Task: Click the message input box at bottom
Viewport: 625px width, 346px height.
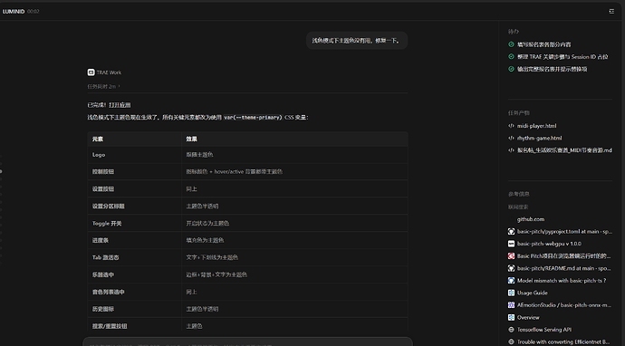Action: coord(247,342)
